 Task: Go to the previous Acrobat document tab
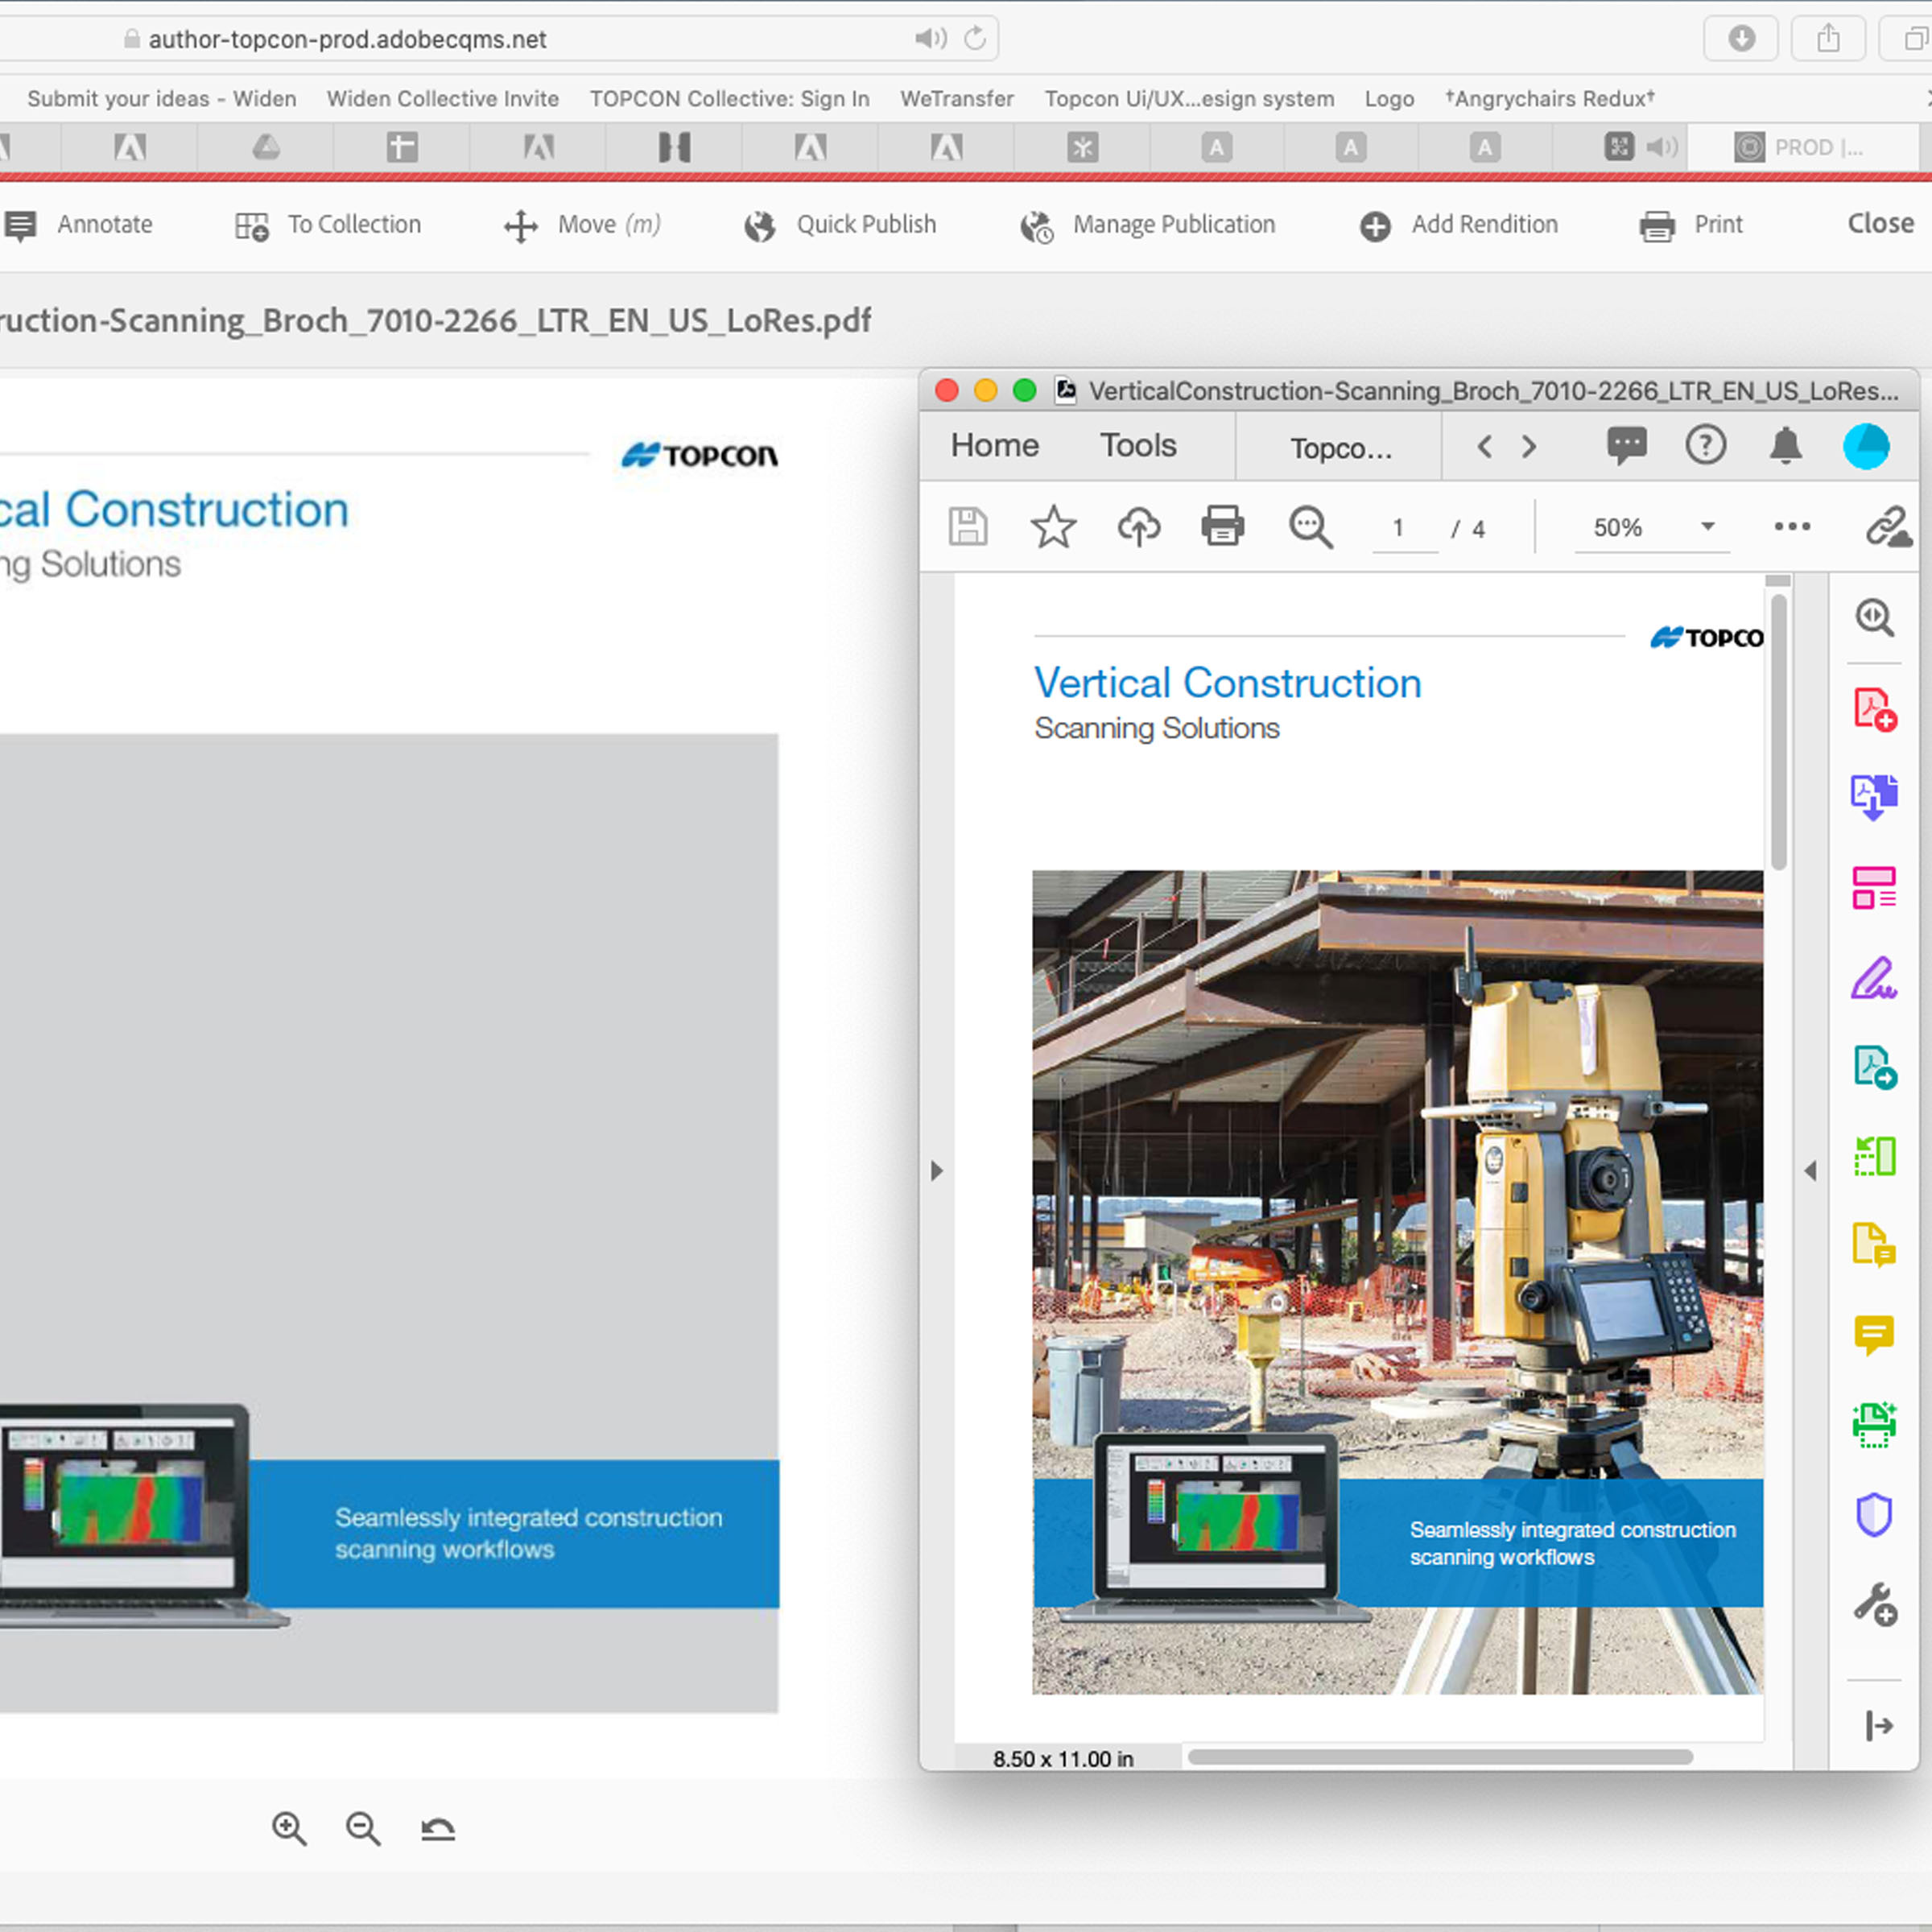[x=1485, y=446]
